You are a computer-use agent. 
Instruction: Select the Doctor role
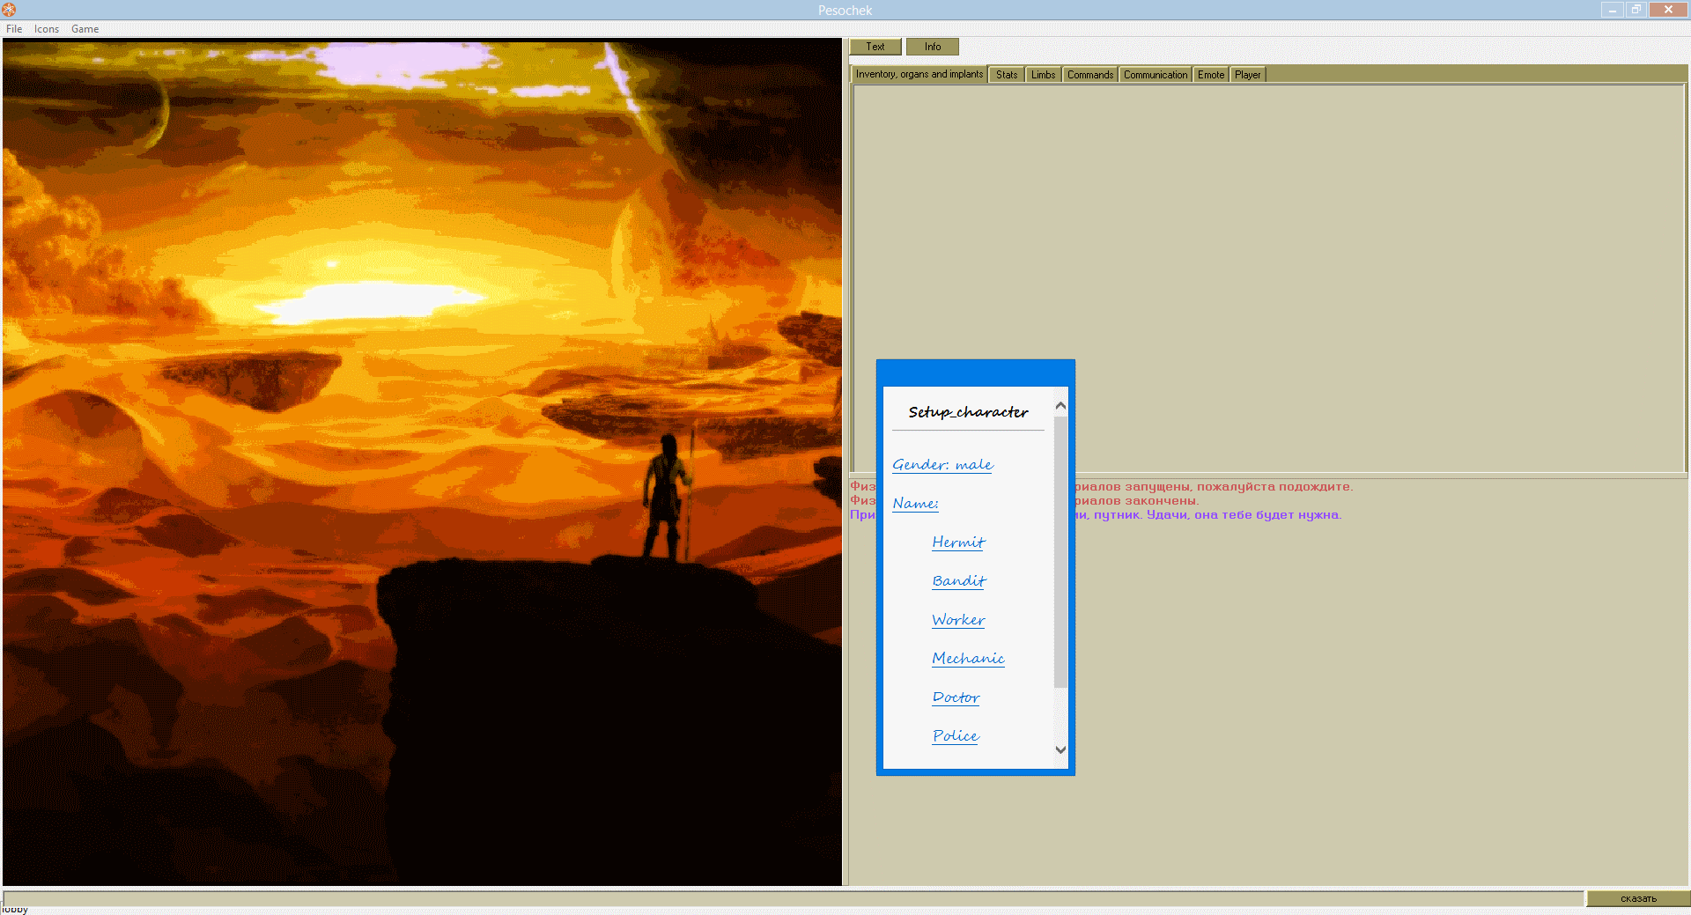click(956, 697)
